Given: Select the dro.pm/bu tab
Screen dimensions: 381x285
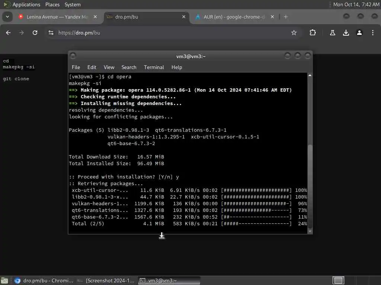Looking at the screenshot, I should [x=147, y=17].
